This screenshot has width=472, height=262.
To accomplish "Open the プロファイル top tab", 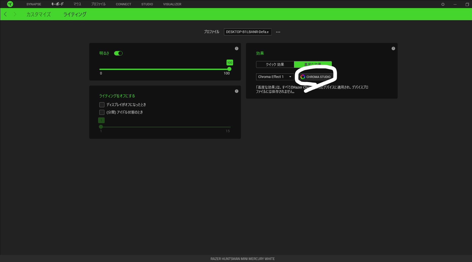I will [x=98, y=4].
